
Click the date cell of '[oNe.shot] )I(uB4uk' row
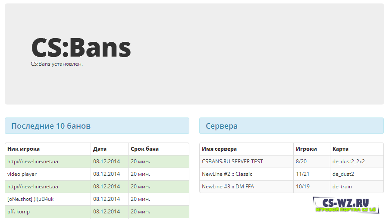110,199
